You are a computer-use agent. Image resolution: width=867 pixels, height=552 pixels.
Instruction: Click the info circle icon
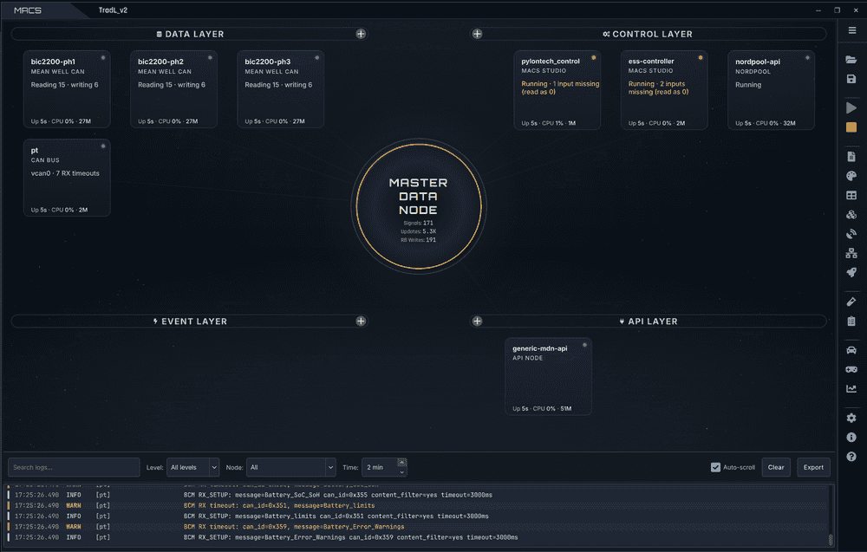(851, 437)
